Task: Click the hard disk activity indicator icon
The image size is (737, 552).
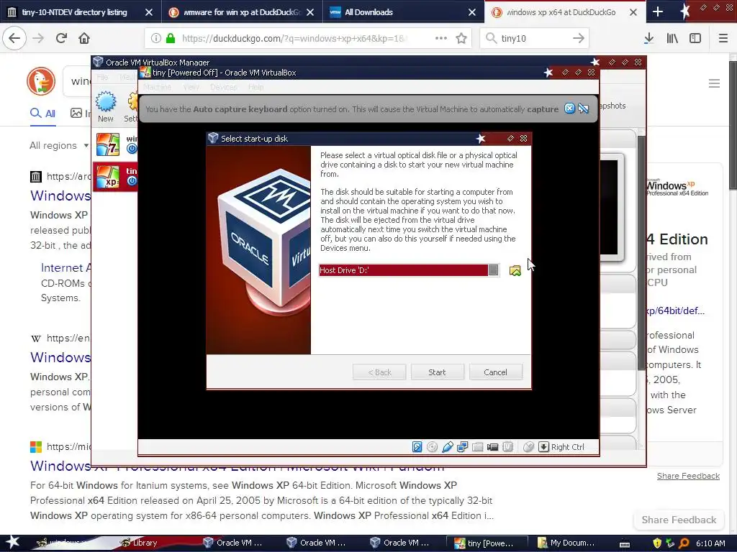Action: click(x=417, y=447)
